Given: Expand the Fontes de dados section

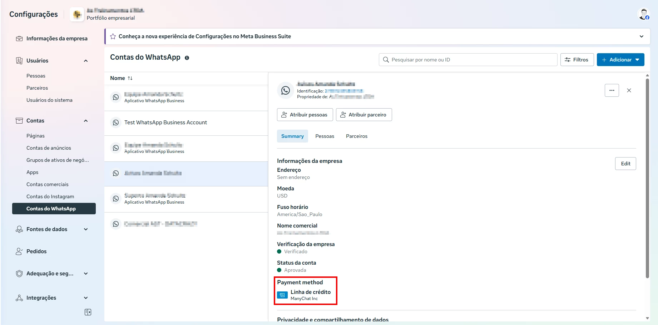Looking at the screenshot, I should 86,229.
